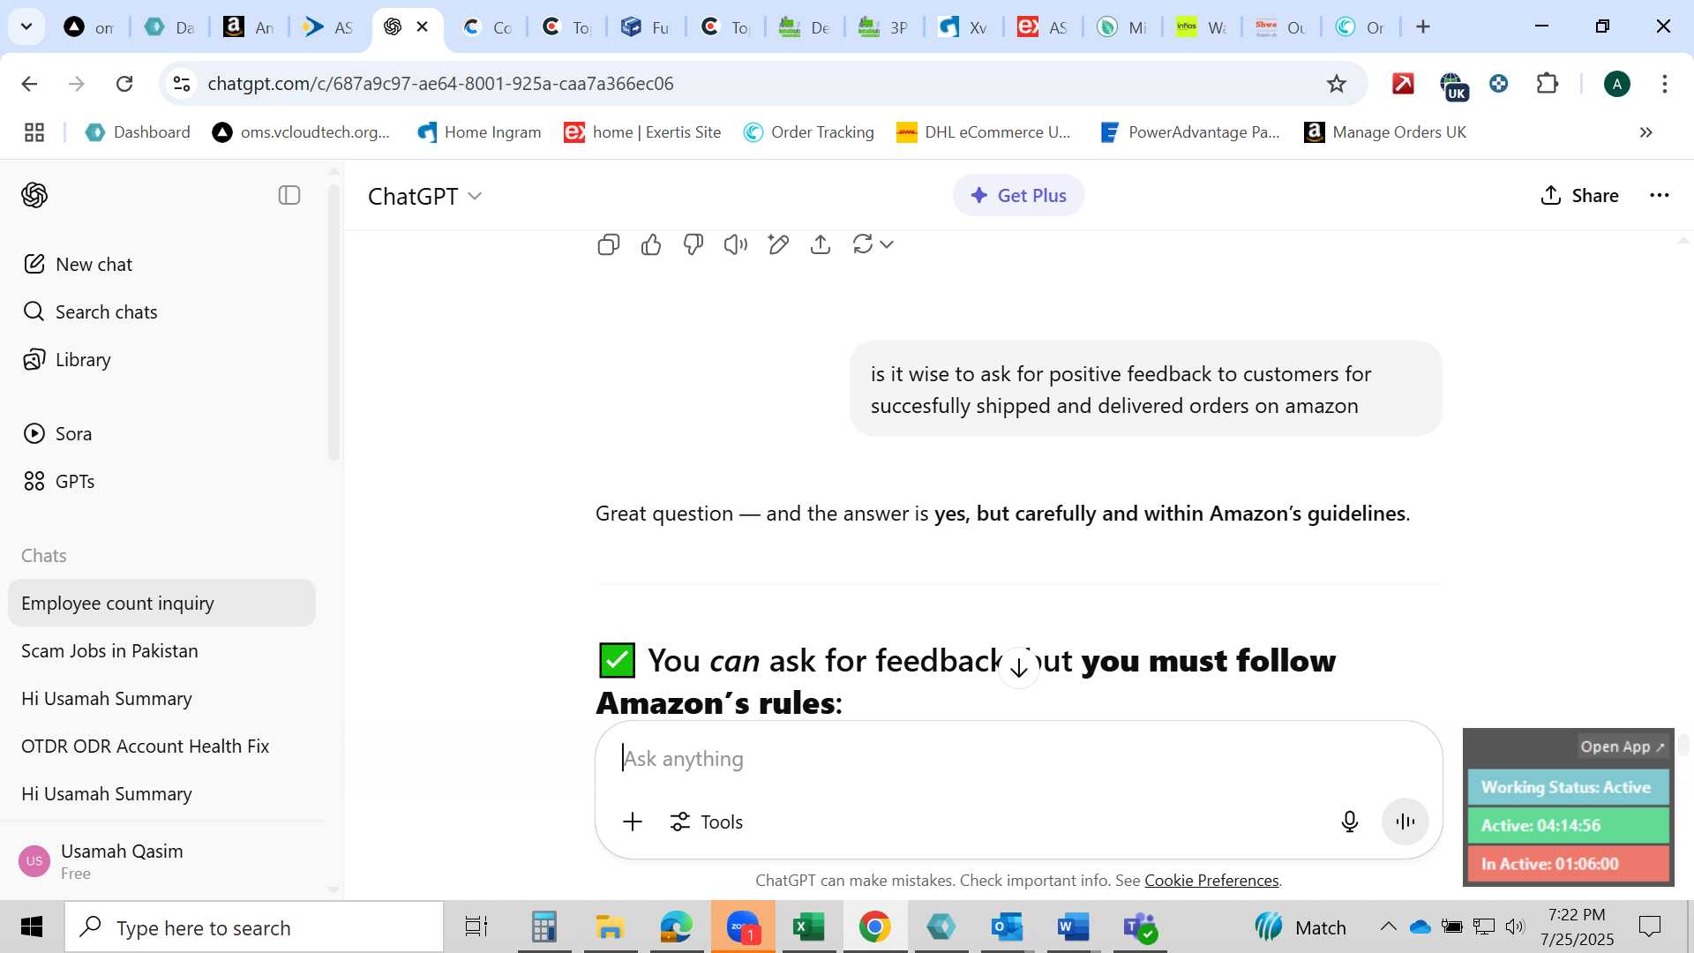
Task: Open Excel from the taskbar
Action: 808,927
